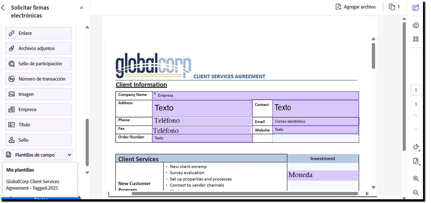The height and width of the screenshot is (203, 431).
Task: Click the Order Number label
Action: click(131, 137)
